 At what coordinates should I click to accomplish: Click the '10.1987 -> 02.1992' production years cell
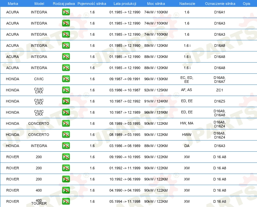pyautogui.click(x=125, y=101)
